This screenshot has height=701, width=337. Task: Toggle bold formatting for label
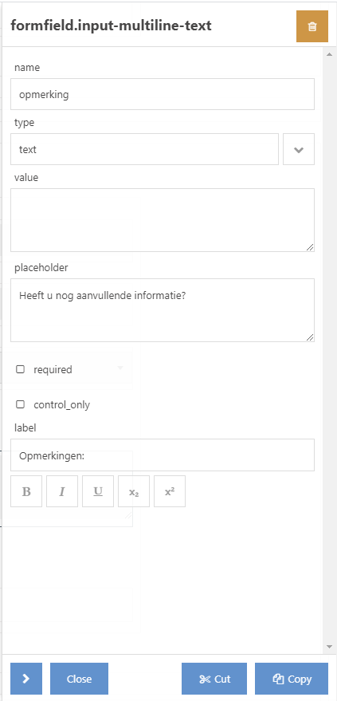26,491
